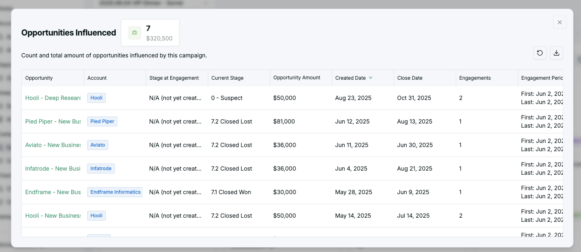Click the download export icon
This screenshot has height=252, width=581.
click(x=556, y=53)
